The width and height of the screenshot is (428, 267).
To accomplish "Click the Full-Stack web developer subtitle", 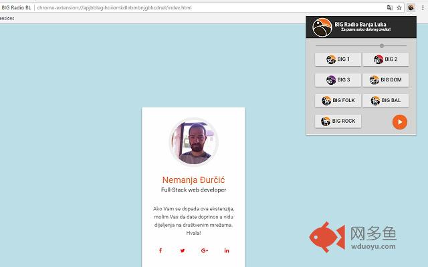I will point(193,190).
